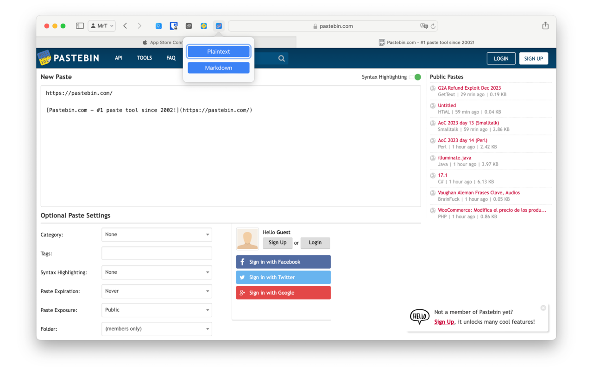Click the Twitter bird on sign-in button

tap(242, 277)
